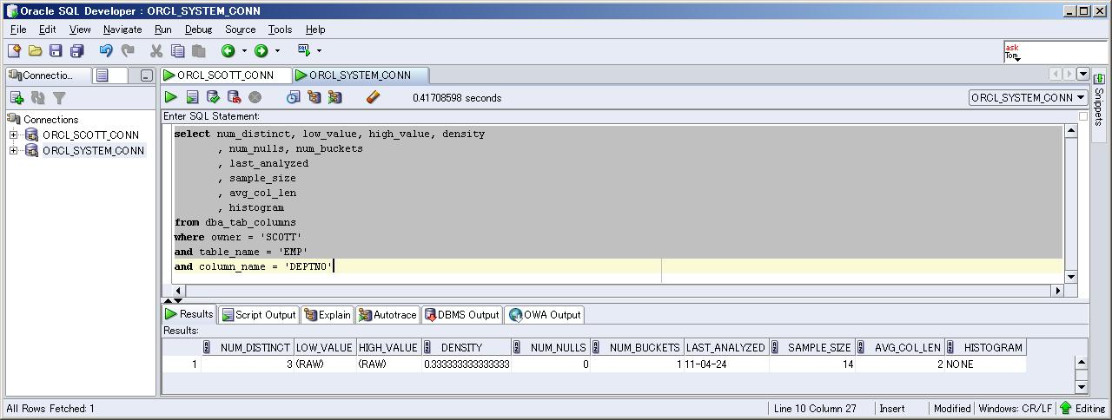Switch to the DBMS Output tab
Image resolution: width=1112 pixels, height=420 pixels.
[461, 314]
